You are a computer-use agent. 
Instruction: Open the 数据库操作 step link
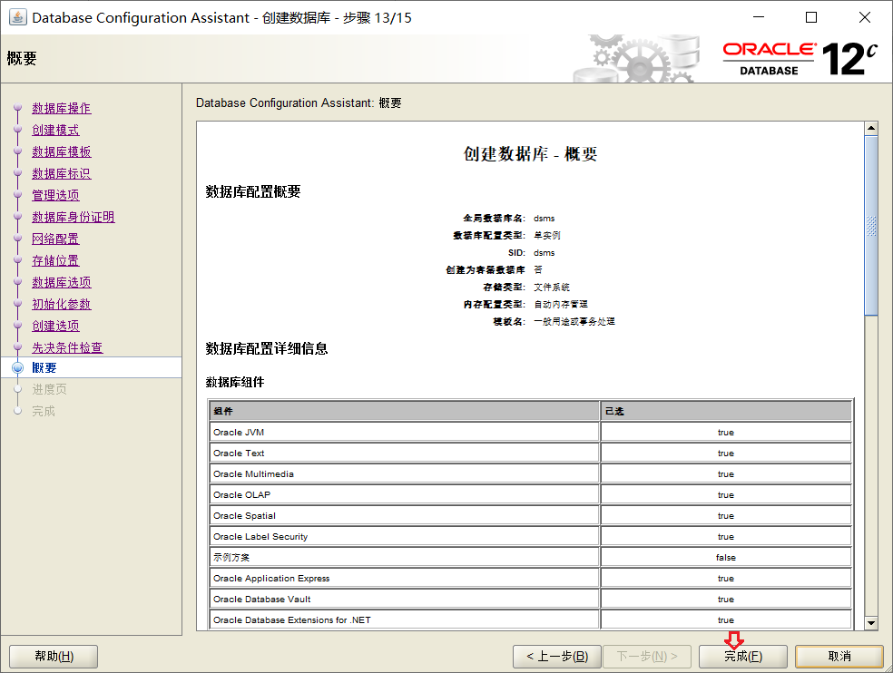62,108
